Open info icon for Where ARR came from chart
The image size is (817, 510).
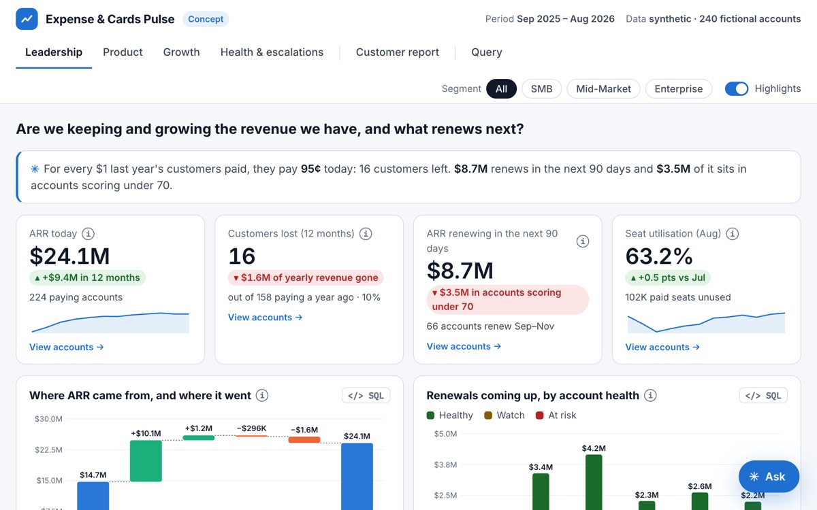coord(262,396)
